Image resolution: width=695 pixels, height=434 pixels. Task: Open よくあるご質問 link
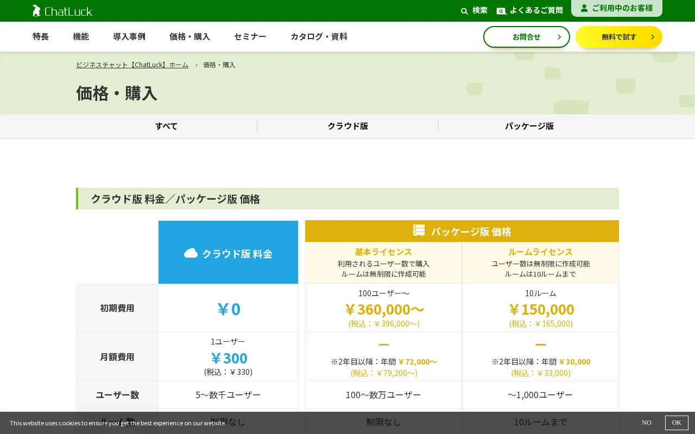(x=529, y=10)
